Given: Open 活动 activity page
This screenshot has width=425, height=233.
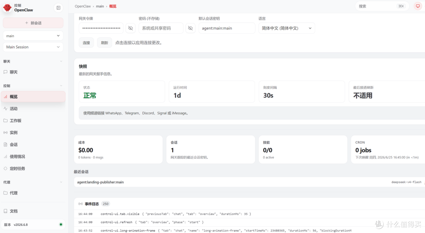Looking at the screenshot, I should point(33,109).
